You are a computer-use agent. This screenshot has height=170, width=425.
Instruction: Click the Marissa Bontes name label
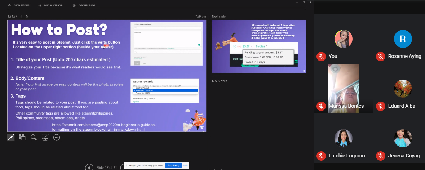[x=346, y=106]
